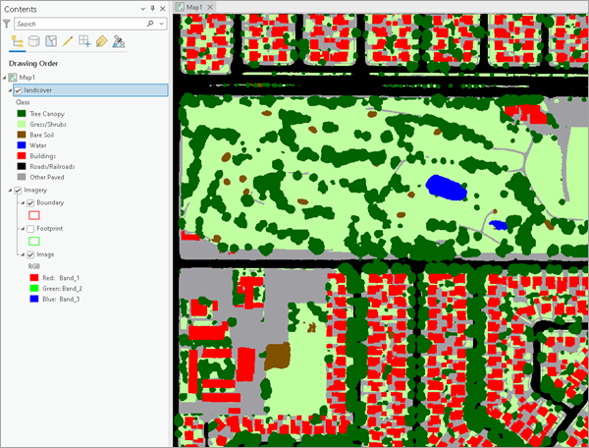This screenshot has width=589, height=448.
Task: Switch to List By Selection view
Action: [x=51, y=41]
